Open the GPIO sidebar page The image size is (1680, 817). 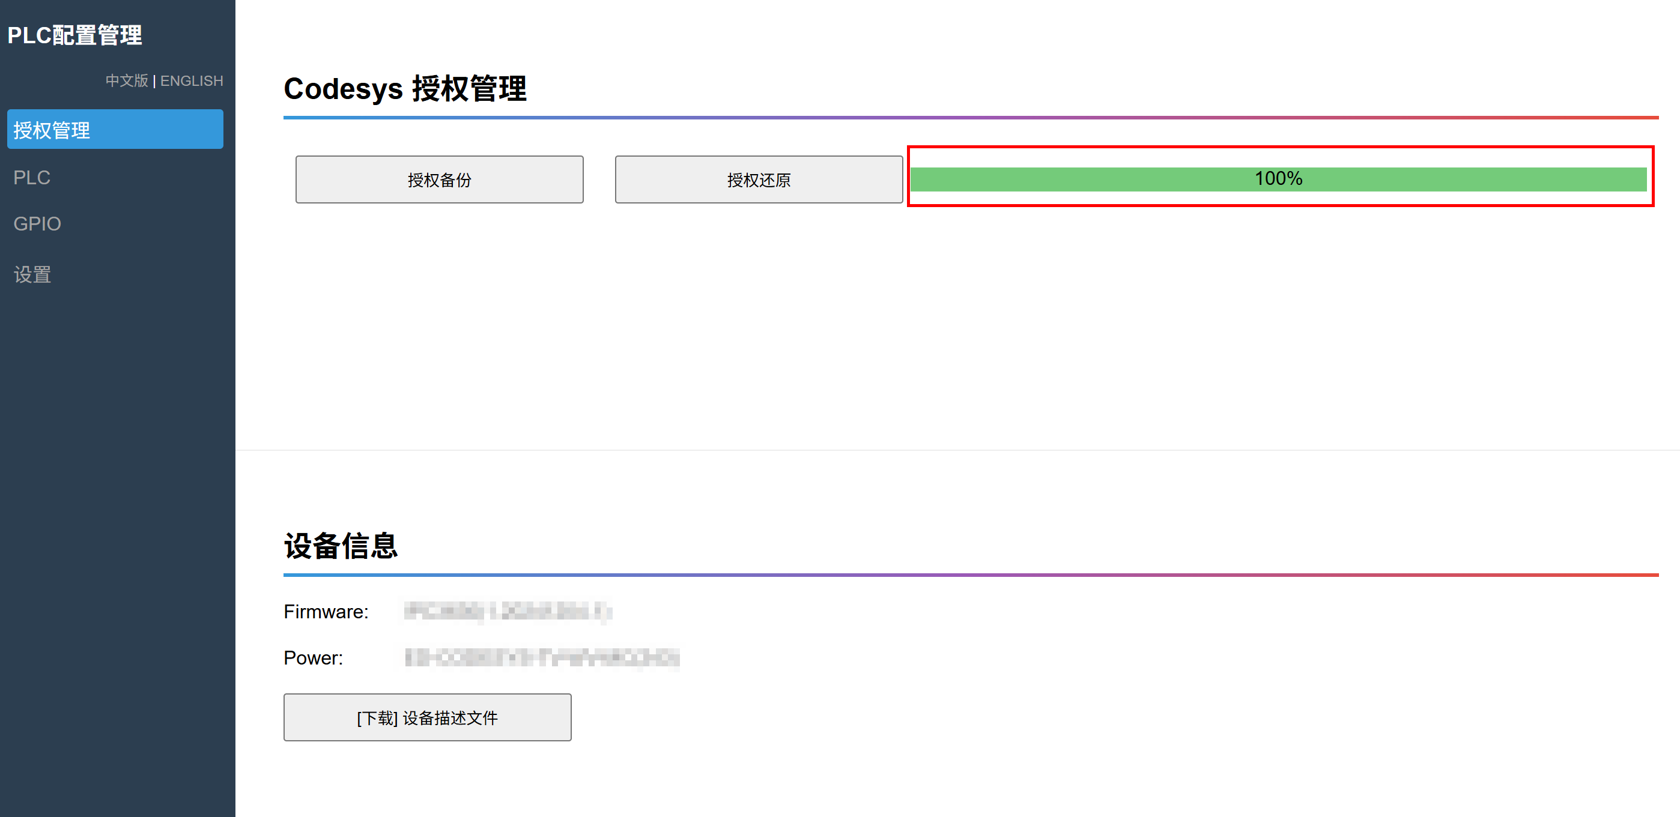(x=37, y=224)
